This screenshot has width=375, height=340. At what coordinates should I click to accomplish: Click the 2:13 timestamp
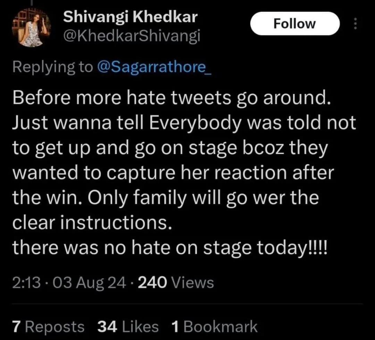(x=26, y=283)
